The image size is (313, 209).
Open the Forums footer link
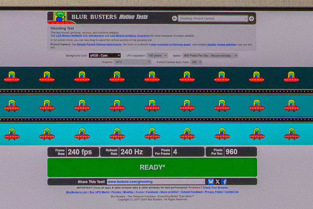pos(116,192)
